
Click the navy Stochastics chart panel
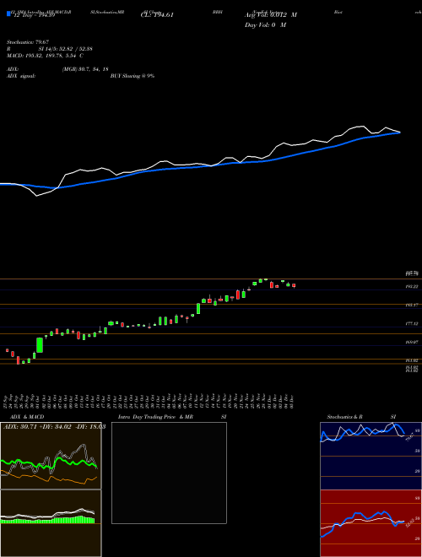click(x=371, y=456)
